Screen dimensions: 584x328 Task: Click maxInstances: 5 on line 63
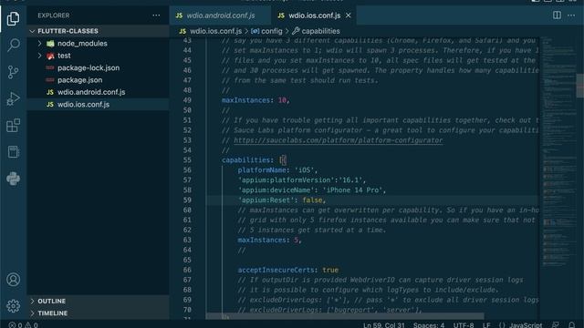(x=269, y=240)
